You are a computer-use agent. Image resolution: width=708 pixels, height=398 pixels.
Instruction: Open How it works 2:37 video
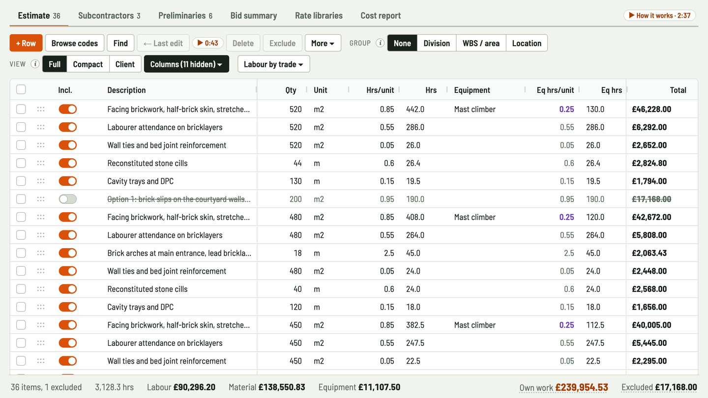tap(660, 15)
